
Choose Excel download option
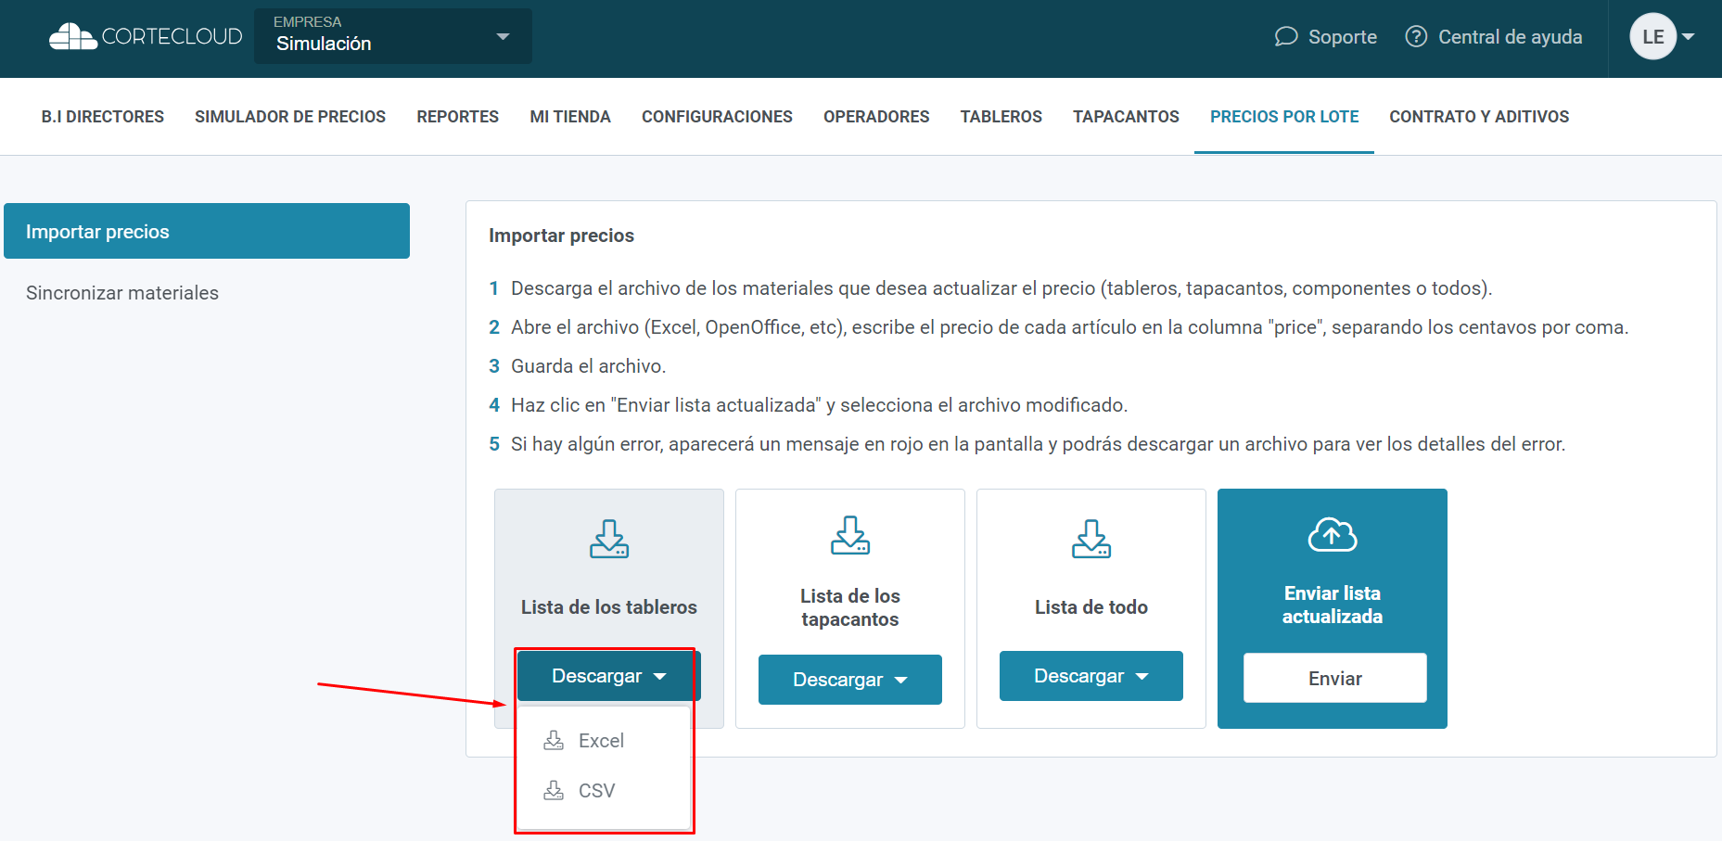(604, 741)
